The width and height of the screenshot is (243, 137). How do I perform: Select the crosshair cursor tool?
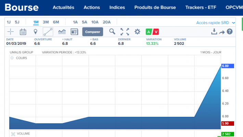coord(11,32)
